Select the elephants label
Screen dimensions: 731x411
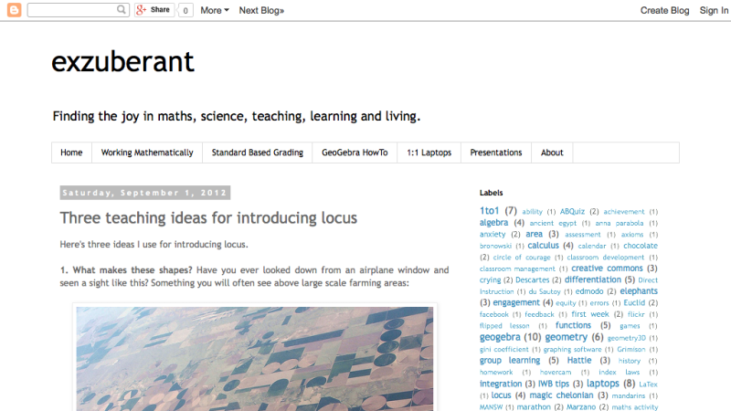639,291
